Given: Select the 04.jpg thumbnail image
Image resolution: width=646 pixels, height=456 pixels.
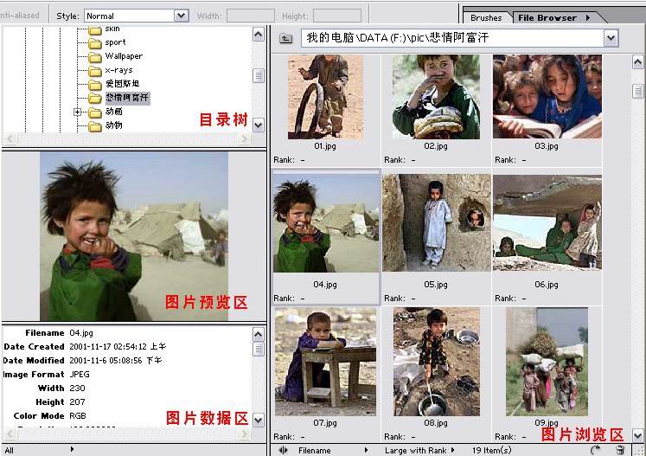Looking at the screenshot, I should pyautogui.click(x=326, y=223).
